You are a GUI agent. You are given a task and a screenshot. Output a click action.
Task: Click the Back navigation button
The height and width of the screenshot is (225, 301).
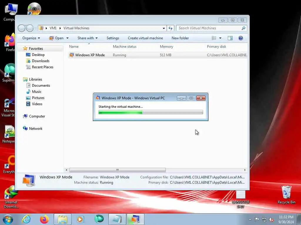[x=21, y=28]
